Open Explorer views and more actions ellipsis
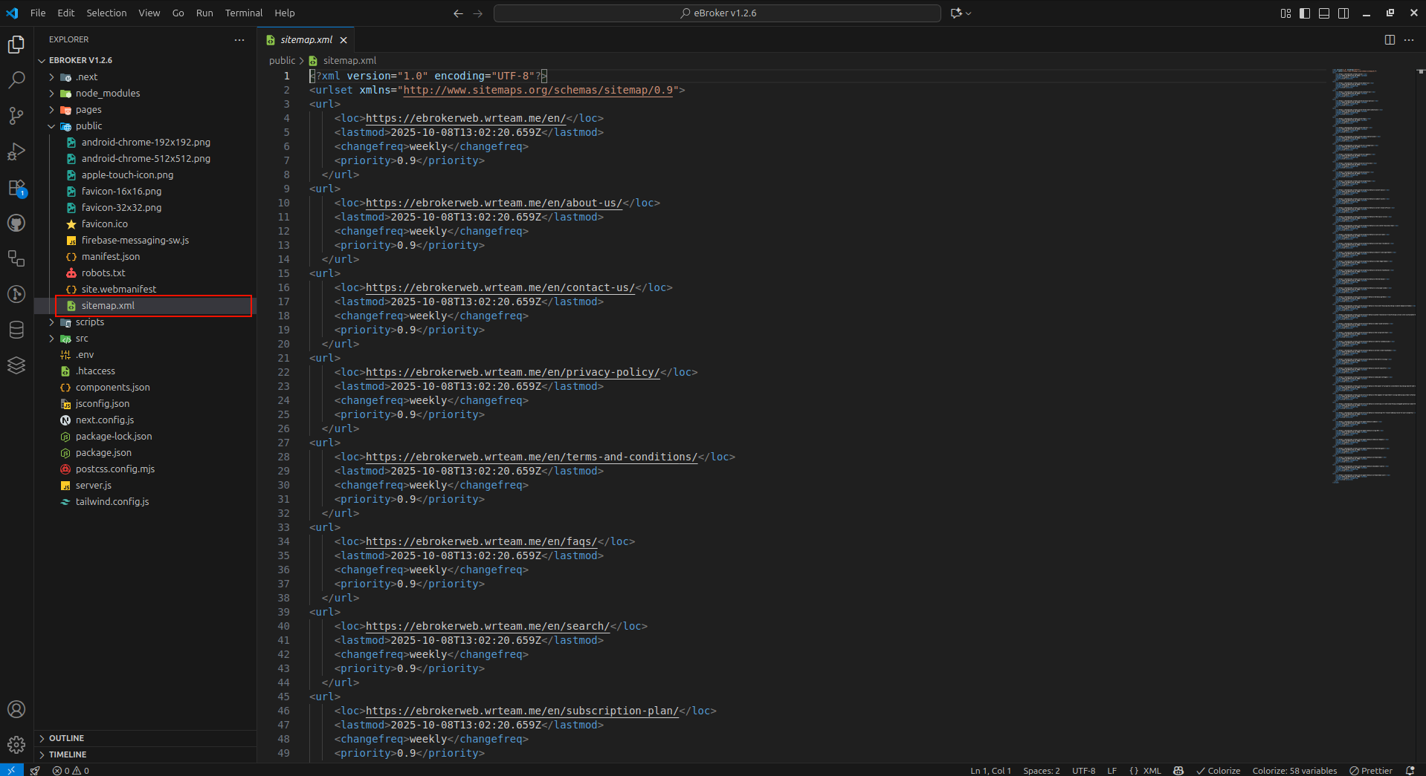This screenshot has width=1426, height=776. coord(239,40)
